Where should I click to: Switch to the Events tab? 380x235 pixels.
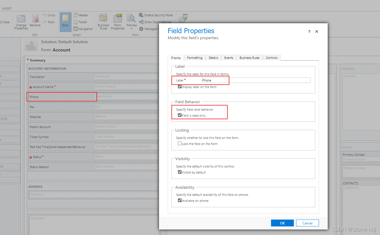point(229,58)
